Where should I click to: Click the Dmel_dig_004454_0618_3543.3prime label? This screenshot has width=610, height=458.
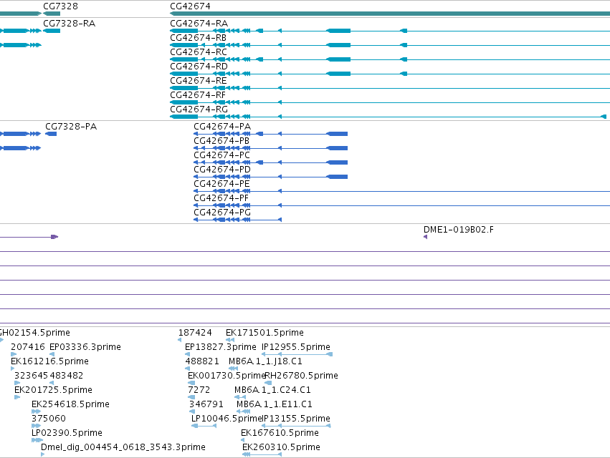pos(123,447)
